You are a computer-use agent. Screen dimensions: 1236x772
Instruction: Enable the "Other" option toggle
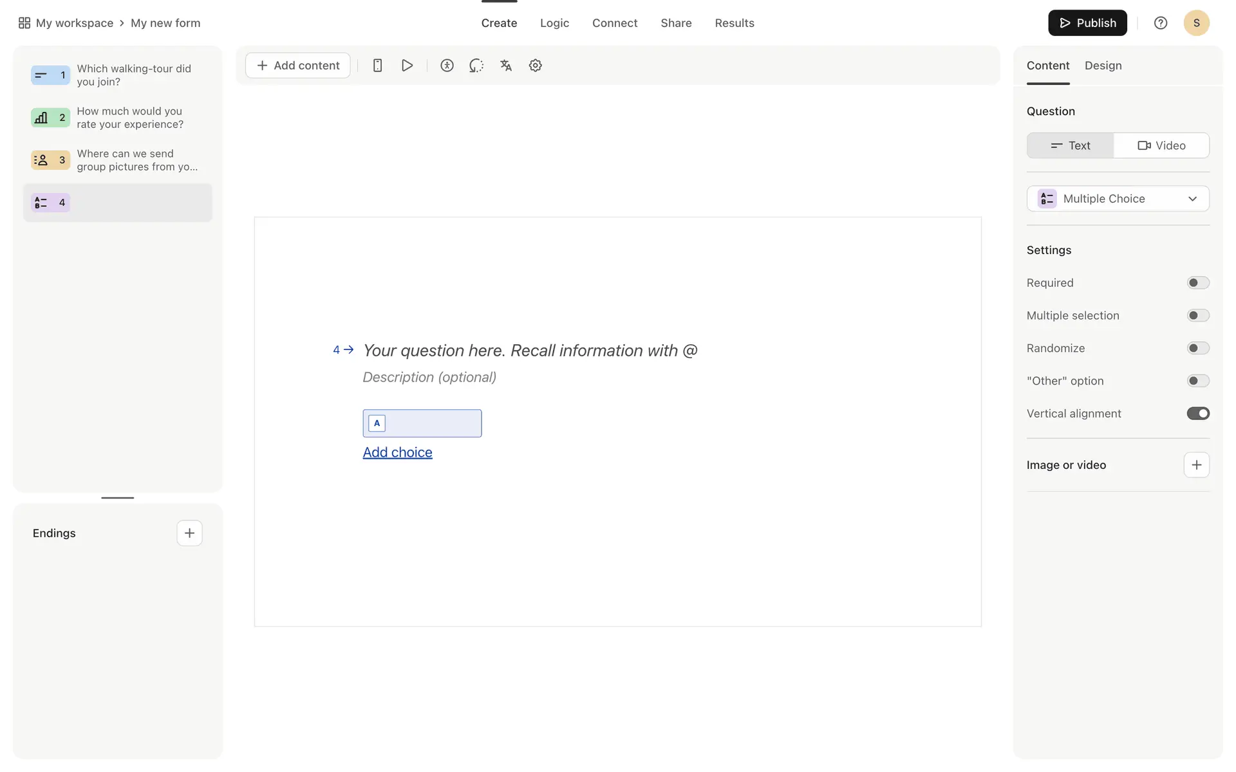point(1197,381)
